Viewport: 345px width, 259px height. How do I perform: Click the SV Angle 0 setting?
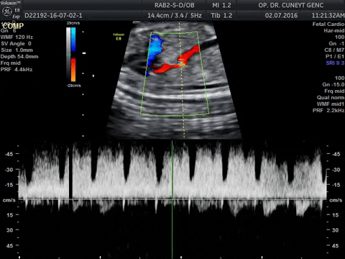16,44
